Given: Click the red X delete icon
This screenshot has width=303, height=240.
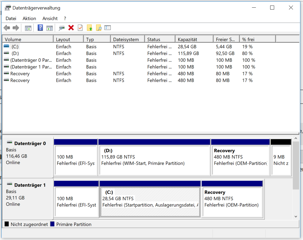Looking at the screenshot, I should tap(71, 28).
